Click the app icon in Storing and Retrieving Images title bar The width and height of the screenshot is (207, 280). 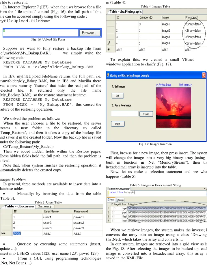click(108, 75)
